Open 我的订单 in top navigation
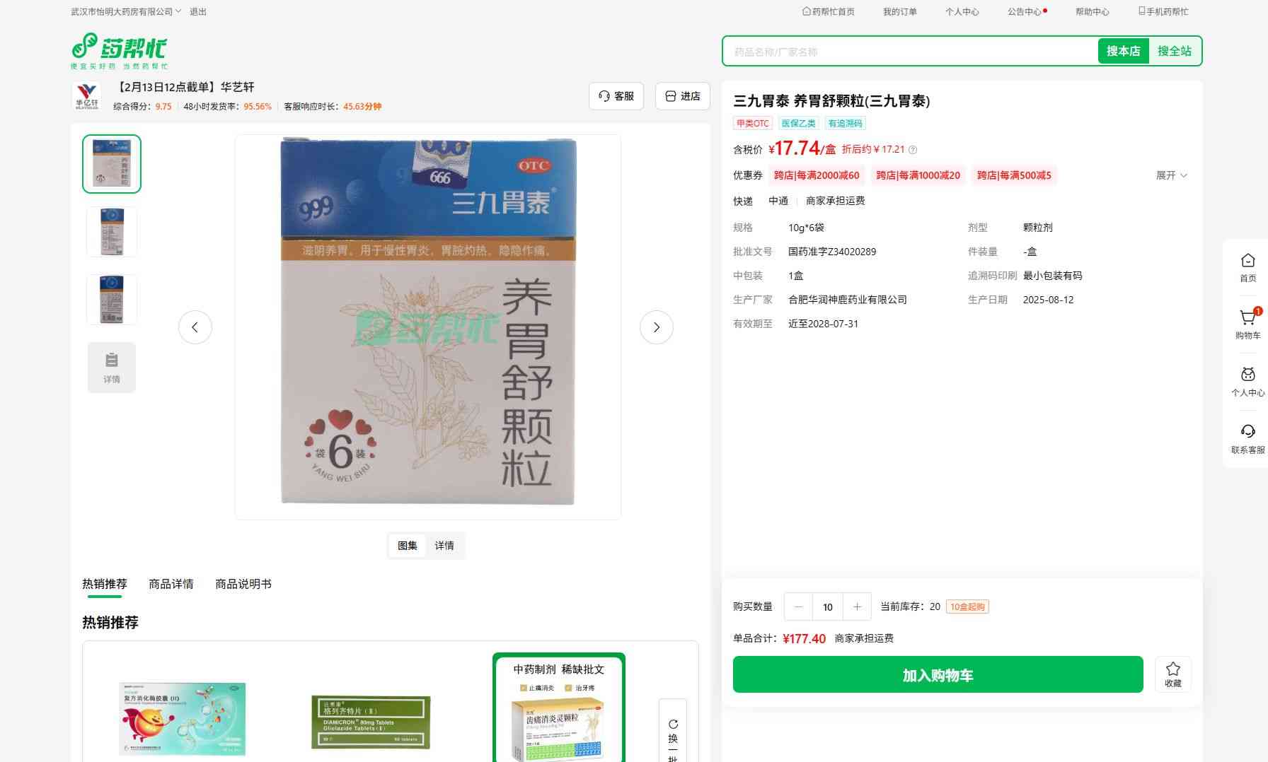 (899, 12)
